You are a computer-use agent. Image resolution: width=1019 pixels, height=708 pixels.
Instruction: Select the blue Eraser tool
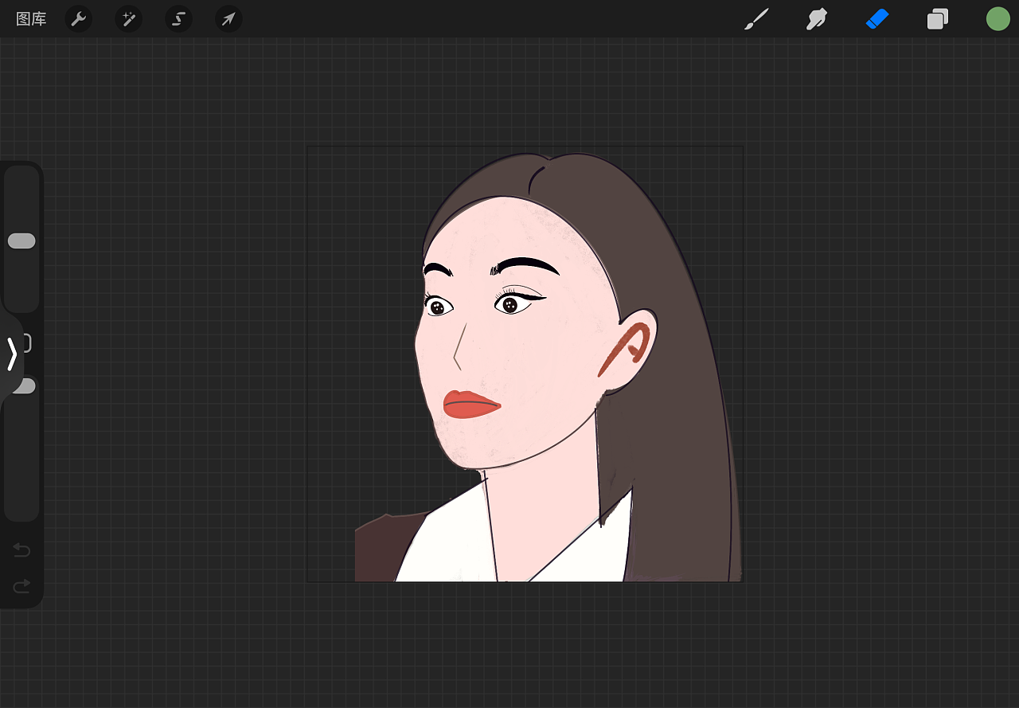(x=876, y=19)
